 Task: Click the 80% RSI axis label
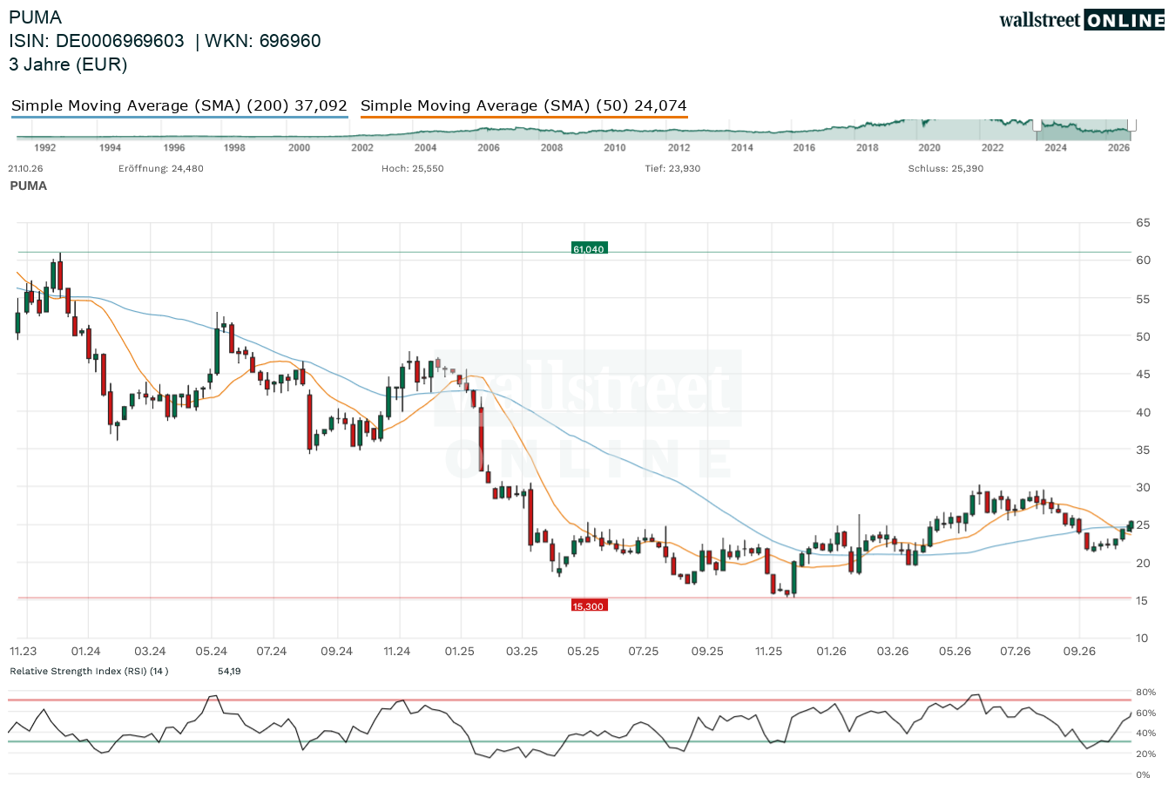(1145, 693)
